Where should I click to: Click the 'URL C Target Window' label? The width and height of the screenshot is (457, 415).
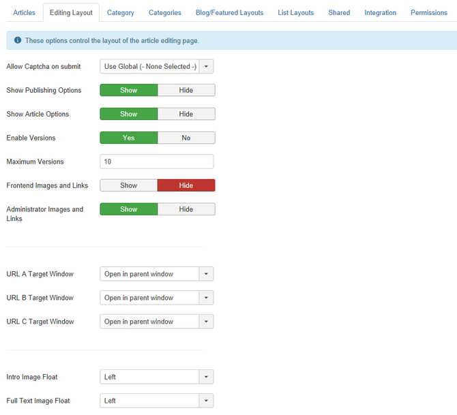coord(40,322)
